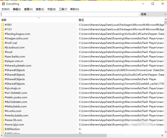Click the Everything search input field
Viewport: 167px width, 138px height.
(x=70, y=14)
